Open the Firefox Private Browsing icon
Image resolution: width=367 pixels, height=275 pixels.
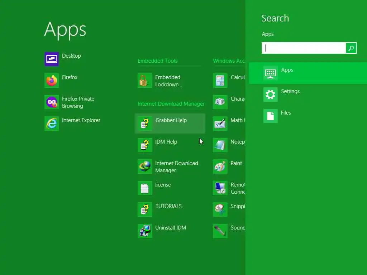tap(52, 102)
